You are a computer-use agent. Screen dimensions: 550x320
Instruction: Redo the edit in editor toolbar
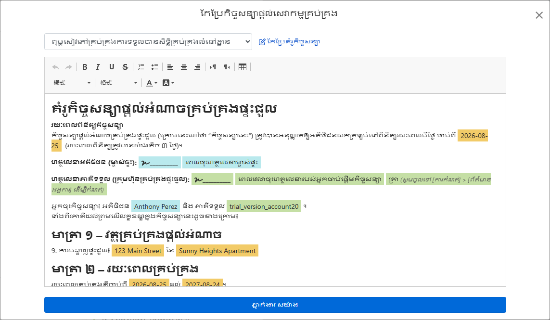point(69,67)
